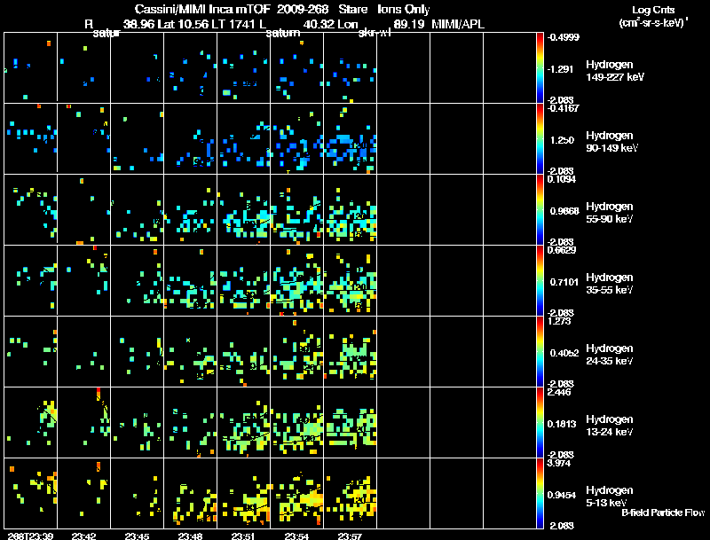Click the Hydrogen 35-55 keV color bar
Image resolution: width=710 pixels, height=540 pixels.
click(x=540, y=280)
